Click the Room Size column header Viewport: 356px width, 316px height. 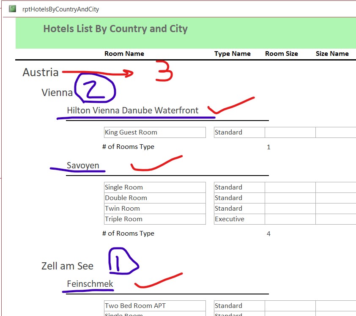(281, 54)
